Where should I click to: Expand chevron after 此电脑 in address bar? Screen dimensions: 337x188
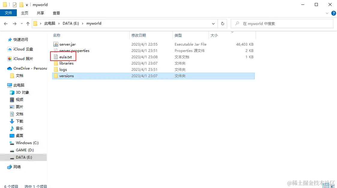(59, 24)
